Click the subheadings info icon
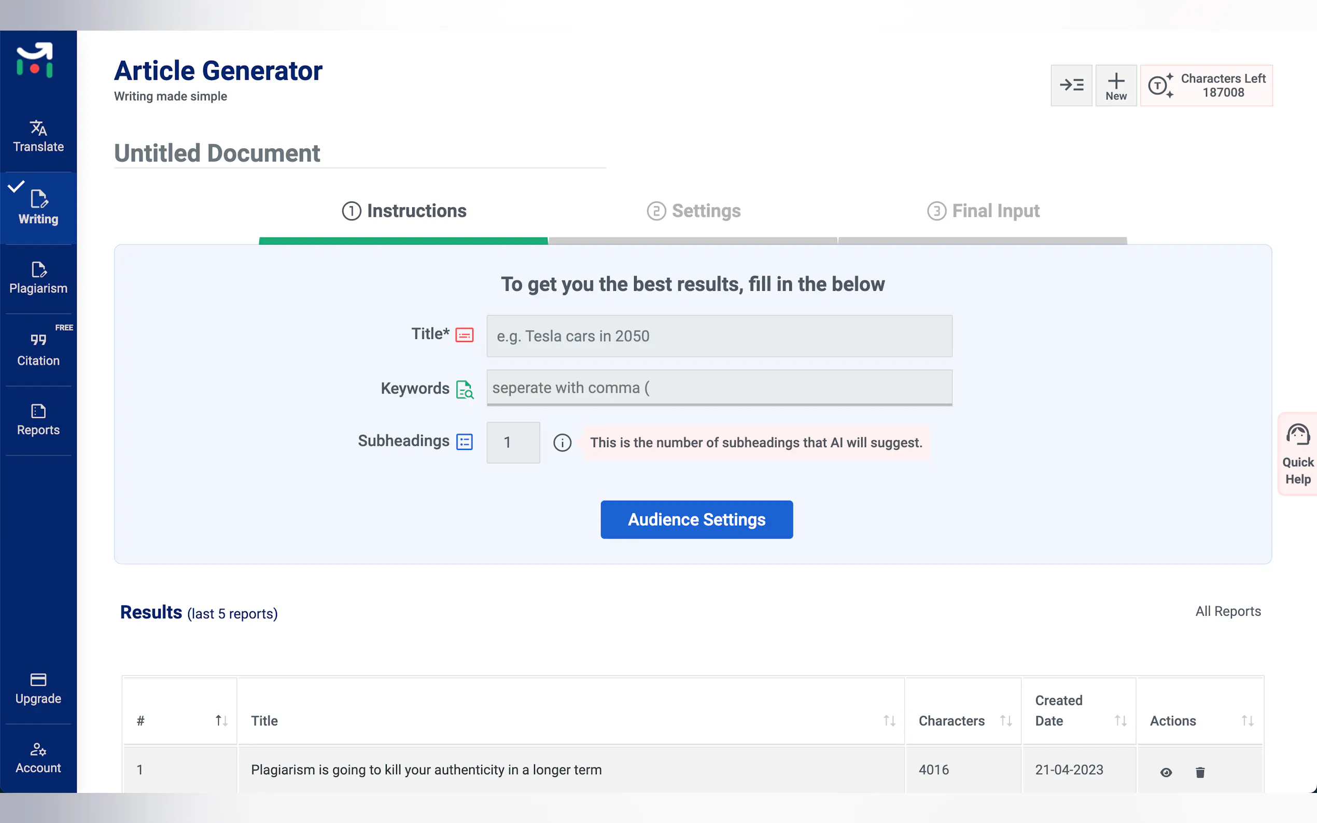1317x823 pixels. click(562, 443)
